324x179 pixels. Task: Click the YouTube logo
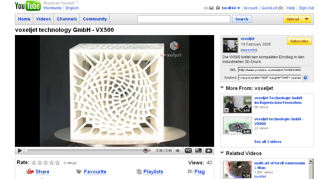click(x=27, y=6)
